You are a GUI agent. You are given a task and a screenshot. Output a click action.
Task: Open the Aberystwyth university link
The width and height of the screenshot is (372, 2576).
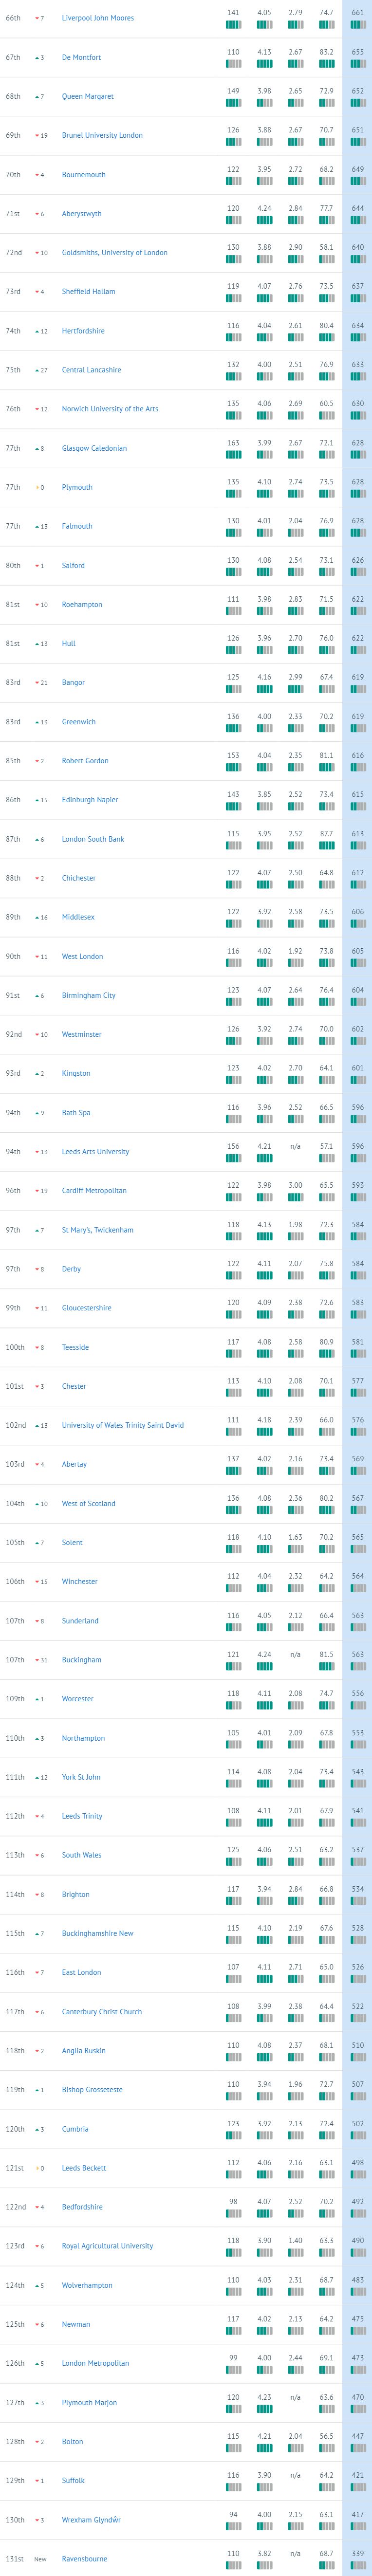(x=82, y=214)
